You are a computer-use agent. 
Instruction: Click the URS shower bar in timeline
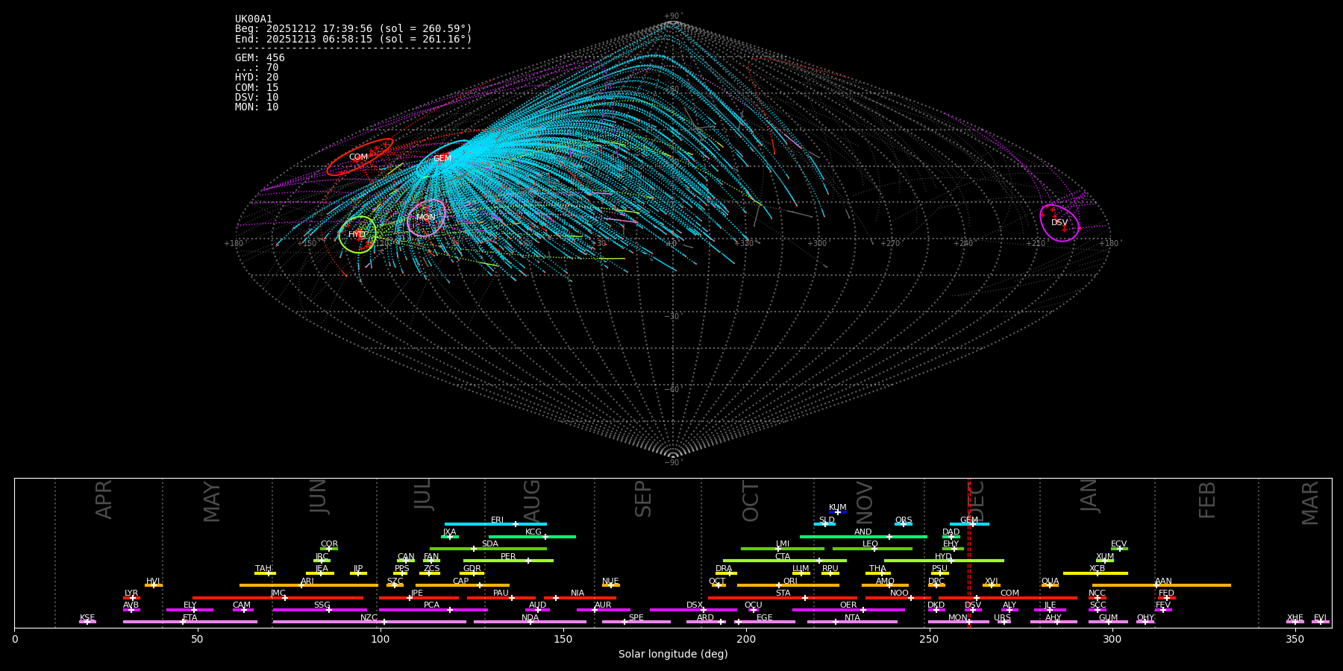click(x=1004, y=622)
